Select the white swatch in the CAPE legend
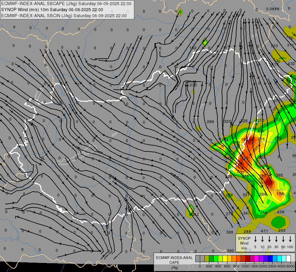The width and height of the screenshot is (296, 272). (288, 259)
